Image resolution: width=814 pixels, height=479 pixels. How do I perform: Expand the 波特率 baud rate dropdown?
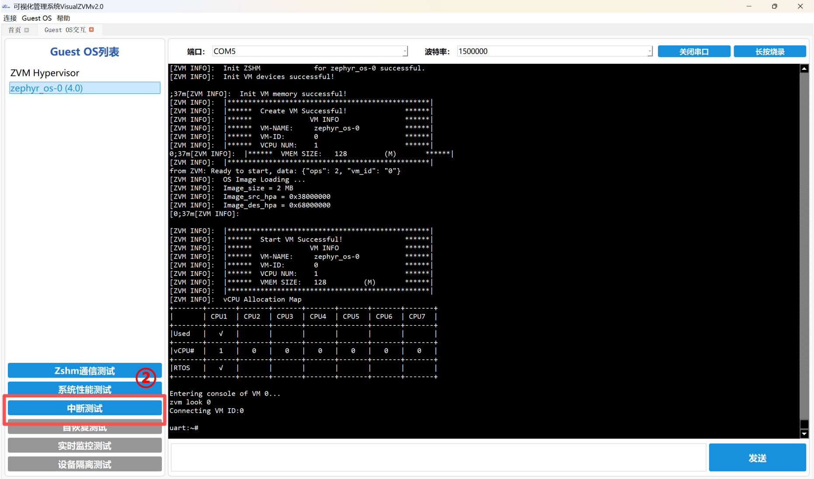(650, 52)
